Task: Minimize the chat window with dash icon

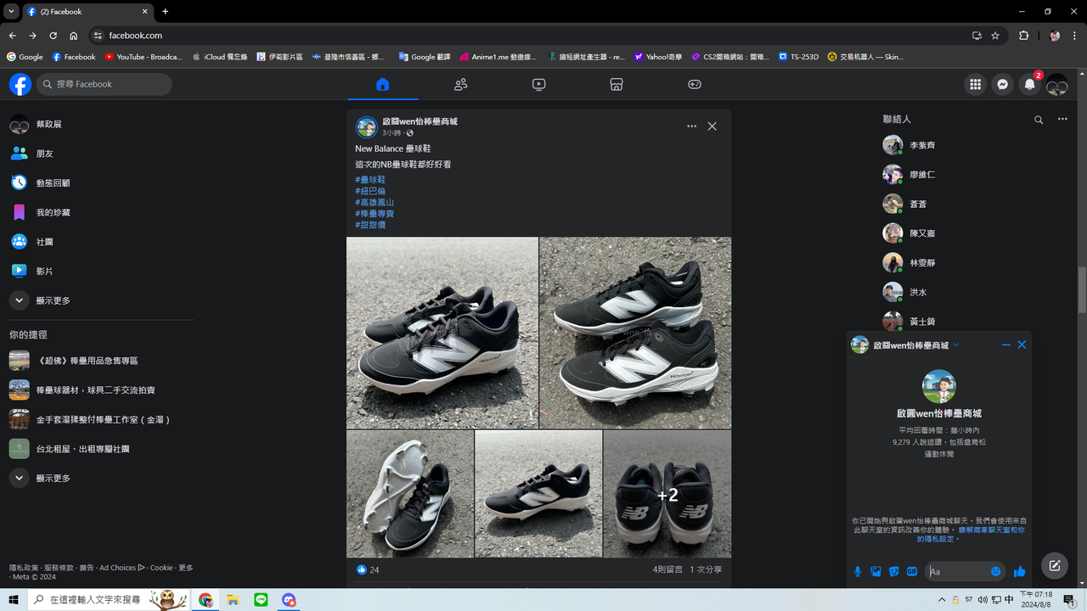Action: [x=1006, y=345]
